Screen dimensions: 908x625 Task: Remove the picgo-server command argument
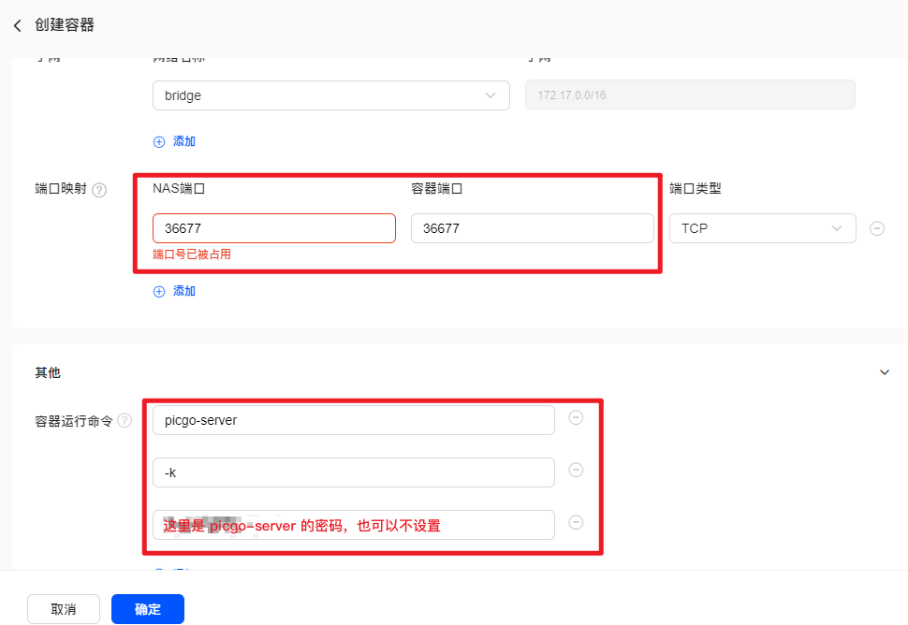coord(576,418)
